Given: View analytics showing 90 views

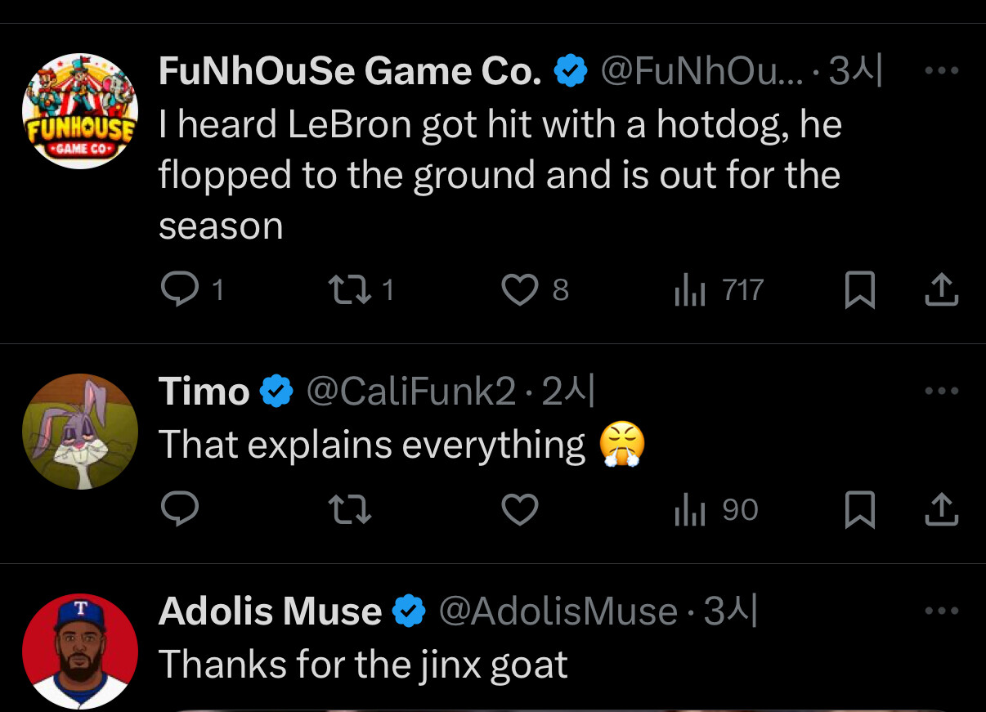Looking at the screenshot, I should pyautogui.click(x=688, y=510).
